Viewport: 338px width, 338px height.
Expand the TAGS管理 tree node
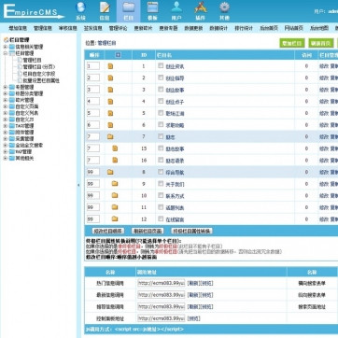[5, 126]
